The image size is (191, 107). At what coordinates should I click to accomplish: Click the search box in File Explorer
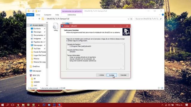(x=148, y=19)
